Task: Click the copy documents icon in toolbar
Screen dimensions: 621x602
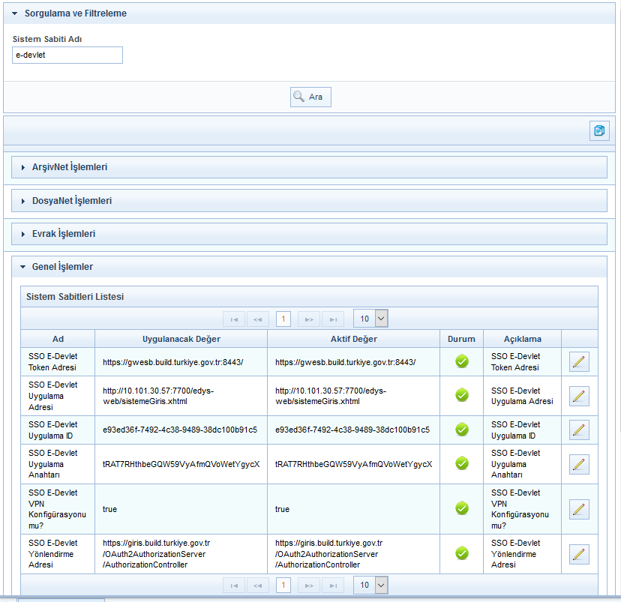Action: tap(598, 130)
